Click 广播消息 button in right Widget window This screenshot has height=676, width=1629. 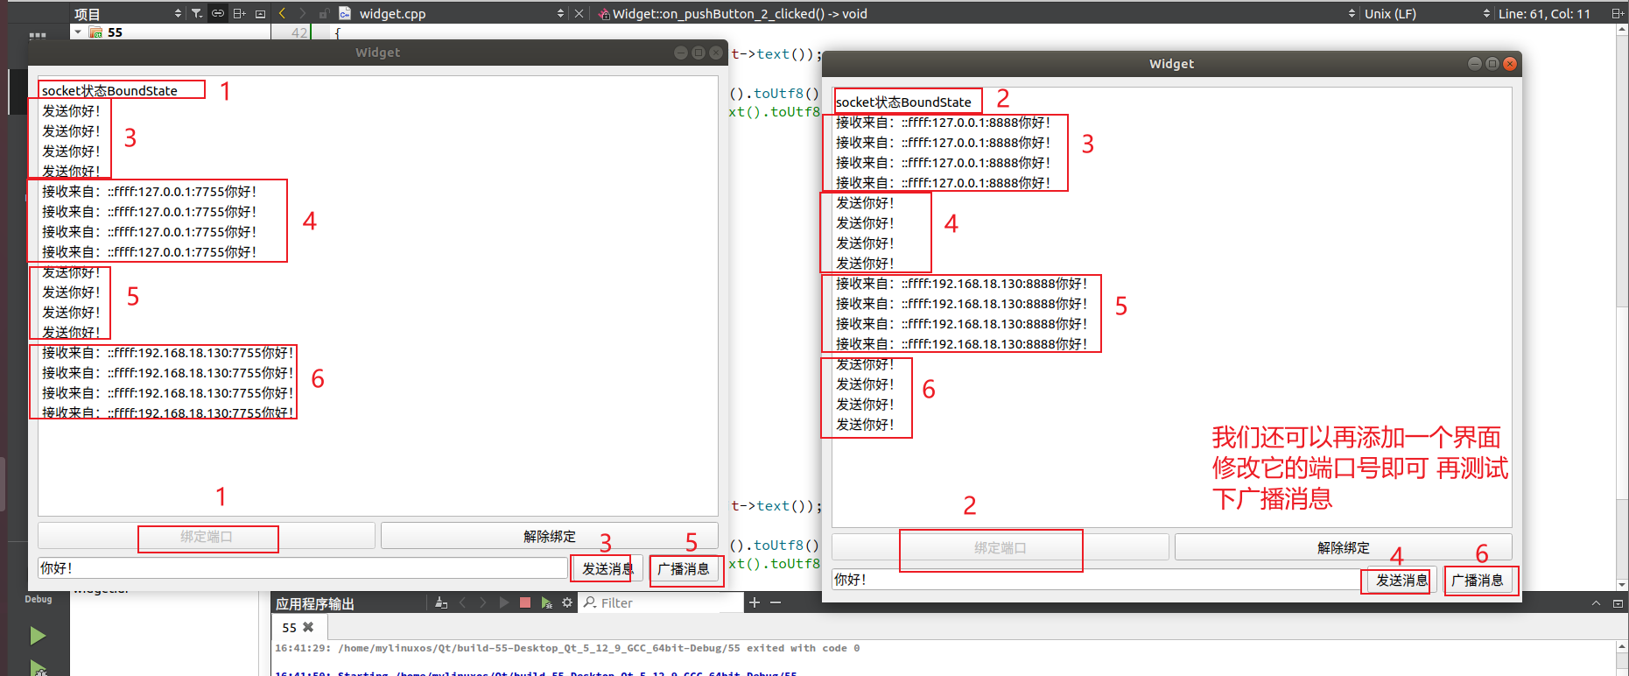[1478, 580]
